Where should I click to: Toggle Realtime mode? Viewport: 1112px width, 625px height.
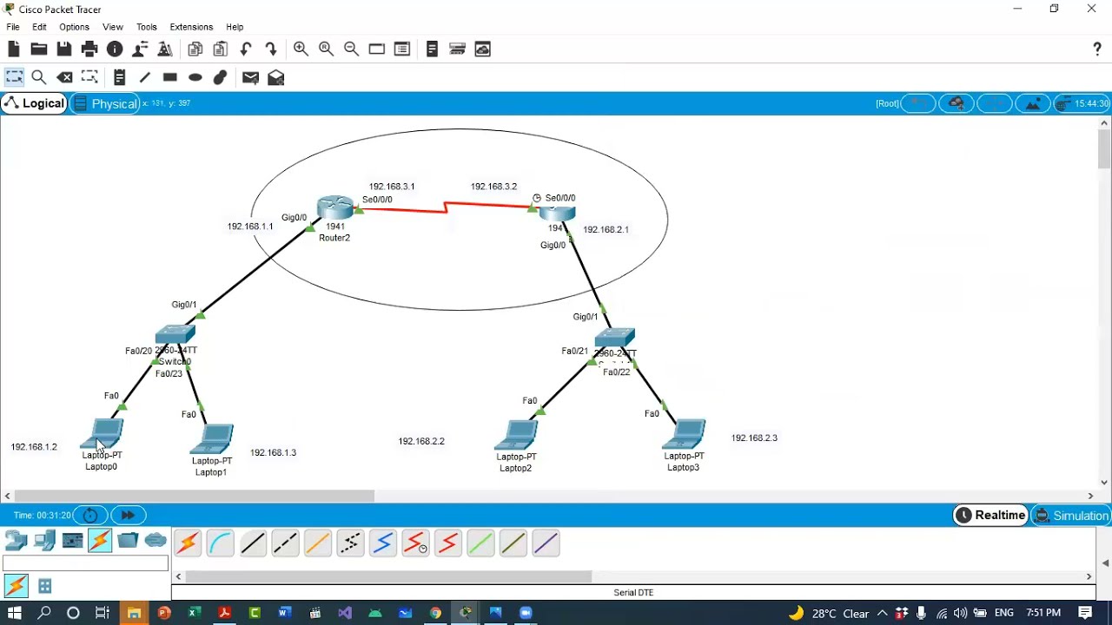coord(990,516)
